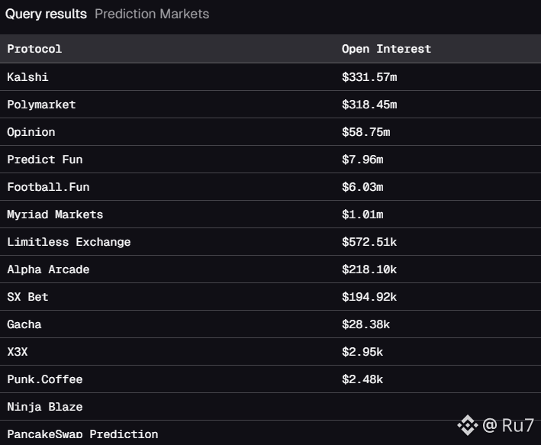Open the Limitless Exchange row
This screenshot has height=445, width=541.
[x=69, y=242]
